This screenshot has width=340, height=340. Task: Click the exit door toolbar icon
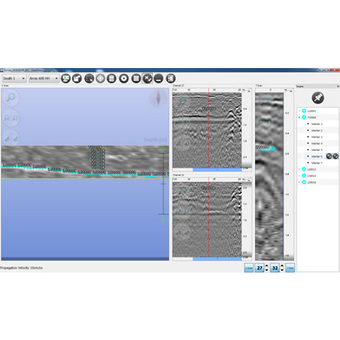[171, 78]
